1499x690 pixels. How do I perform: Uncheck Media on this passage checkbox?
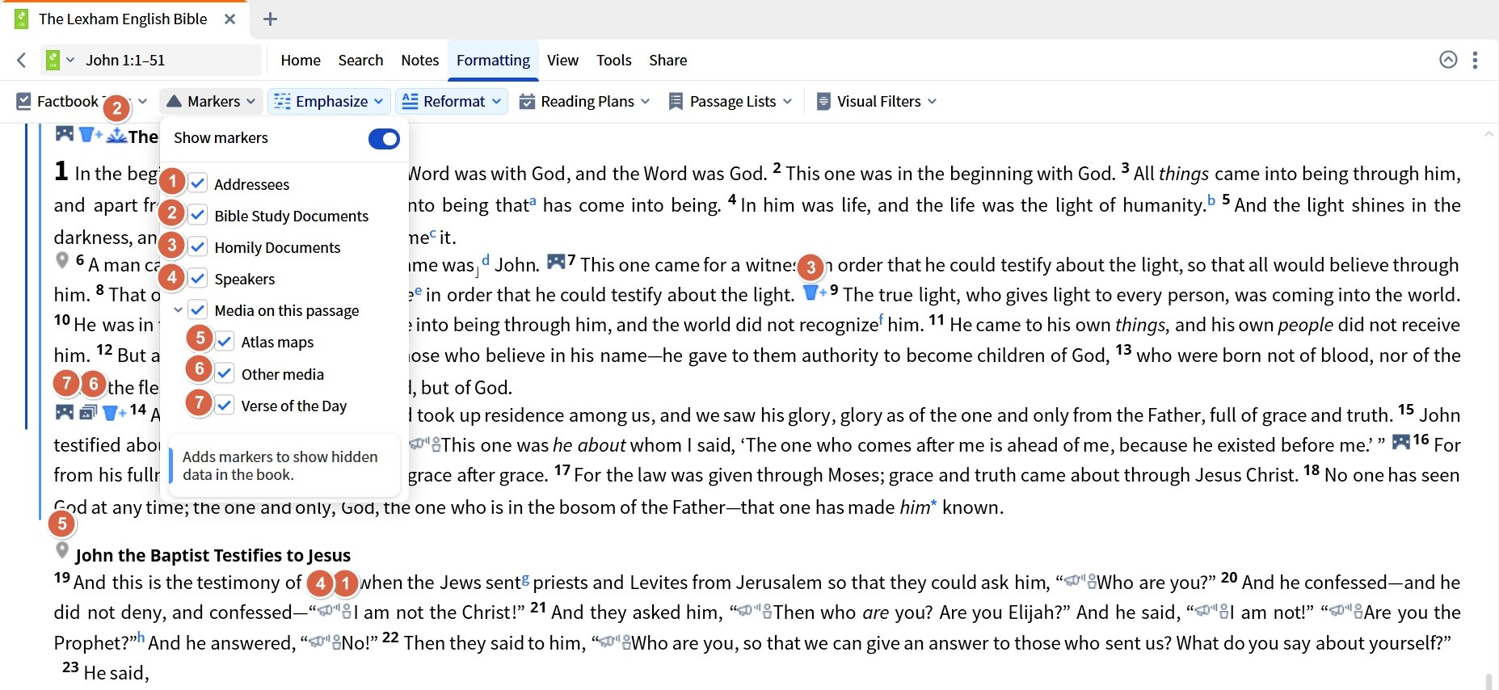198,309
